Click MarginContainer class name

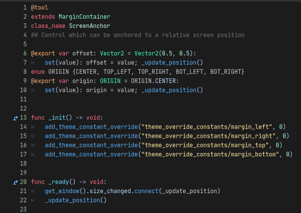84,17
